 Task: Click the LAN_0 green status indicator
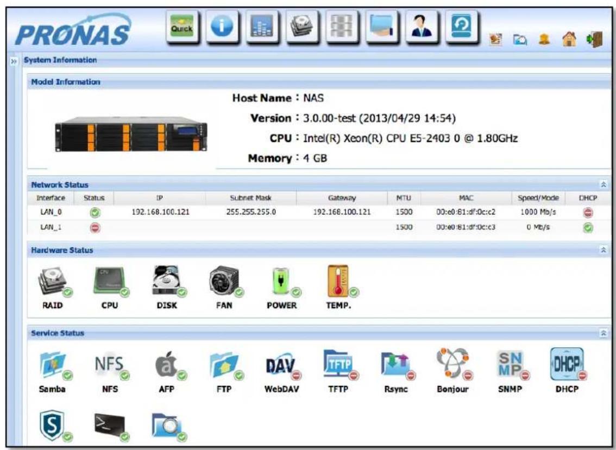coord(95,212)
